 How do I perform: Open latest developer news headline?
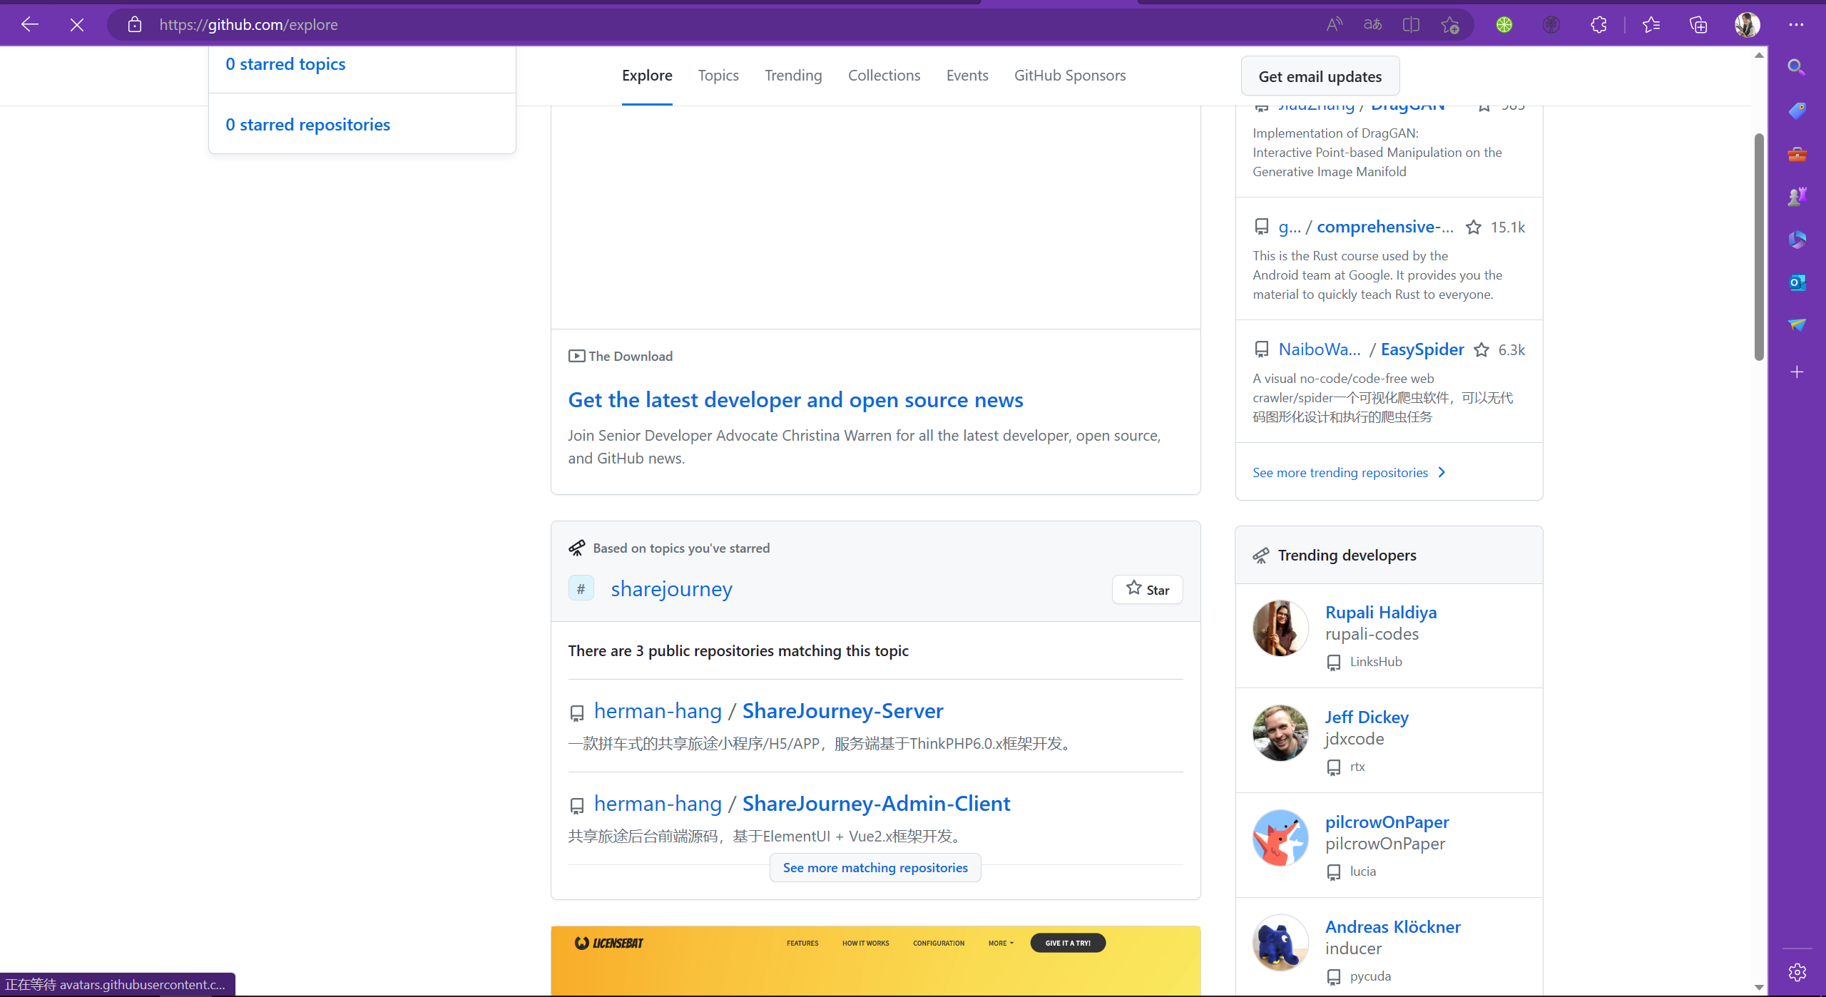point(795,400)
